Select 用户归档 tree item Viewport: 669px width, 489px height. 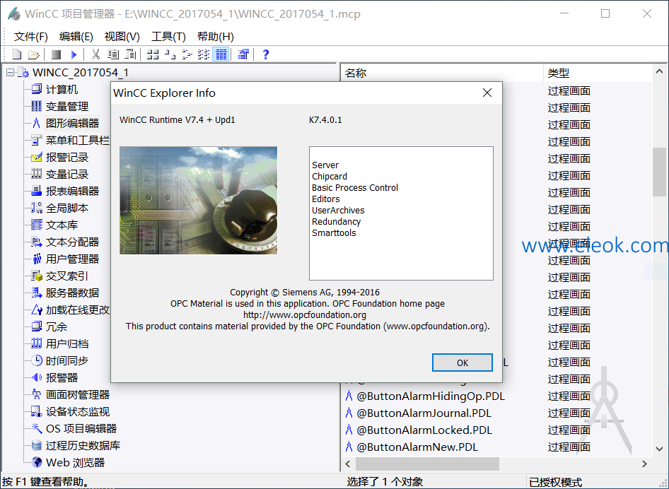pyautogui.click(x=67, y=343)
